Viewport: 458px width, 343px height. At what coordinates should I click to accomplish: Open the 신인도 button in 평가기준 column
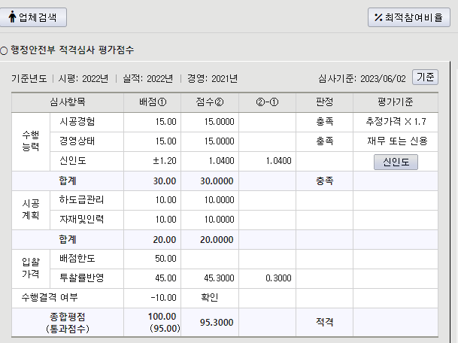[x=396, y=162]
